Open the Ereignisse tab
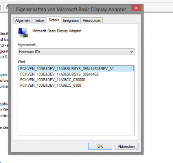This screenshot has width=173, height=163. click(71, 20)
